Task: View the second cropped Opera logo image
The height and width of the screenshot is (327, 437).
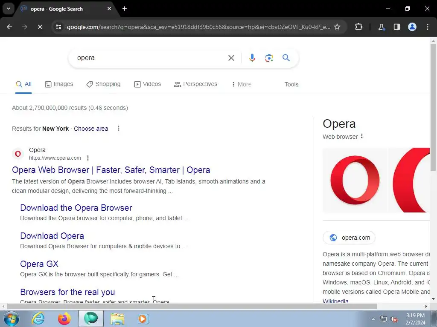Action: [409, 180]
